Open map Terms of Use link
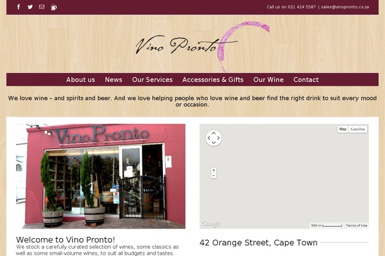Image resolution: width=385 pixels, height=256 pixels. point(357,225)
